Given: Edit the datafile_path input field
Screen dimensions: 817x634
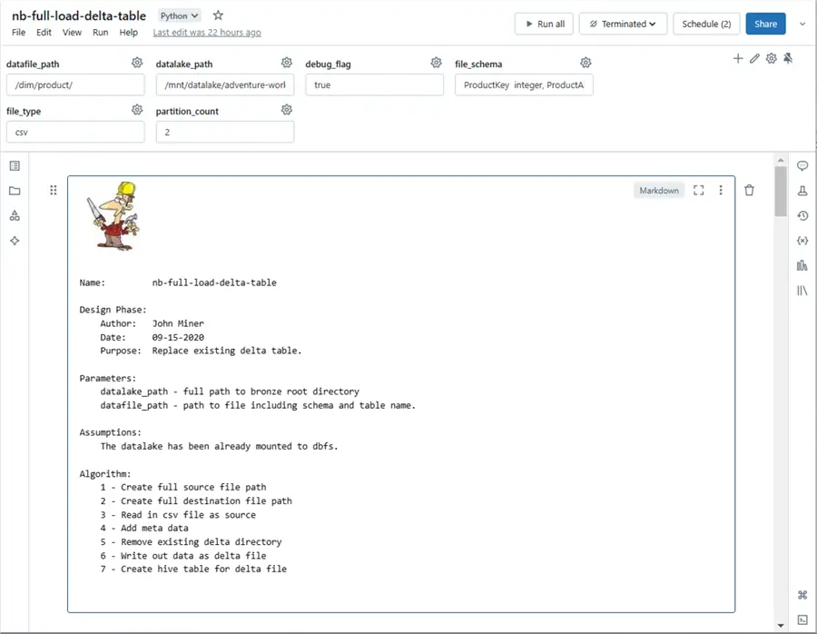Looking at the screenshot, I should point(75,85).
